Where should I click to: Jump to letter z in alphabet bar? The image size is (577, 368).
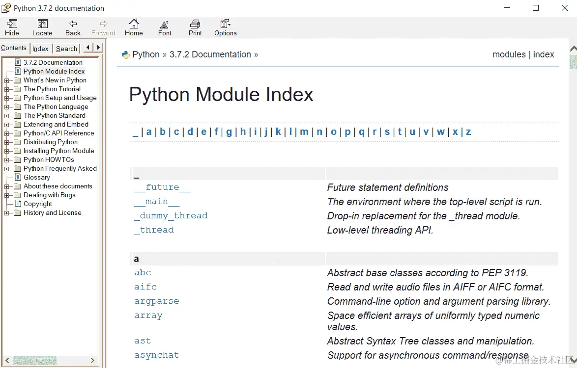pos(468,132)
